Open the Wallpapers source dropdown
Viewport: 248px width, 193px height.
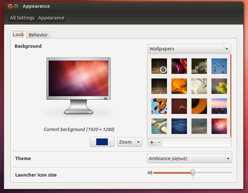coord(189,49)
